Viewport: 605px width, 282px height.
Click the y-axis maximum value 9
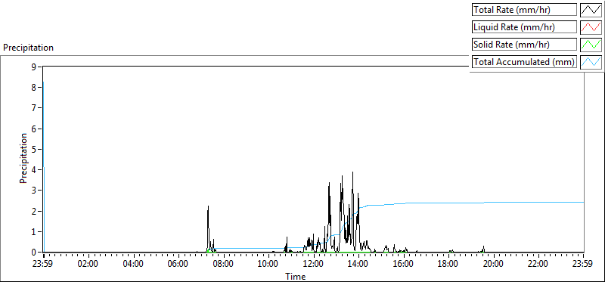[34, 67]
